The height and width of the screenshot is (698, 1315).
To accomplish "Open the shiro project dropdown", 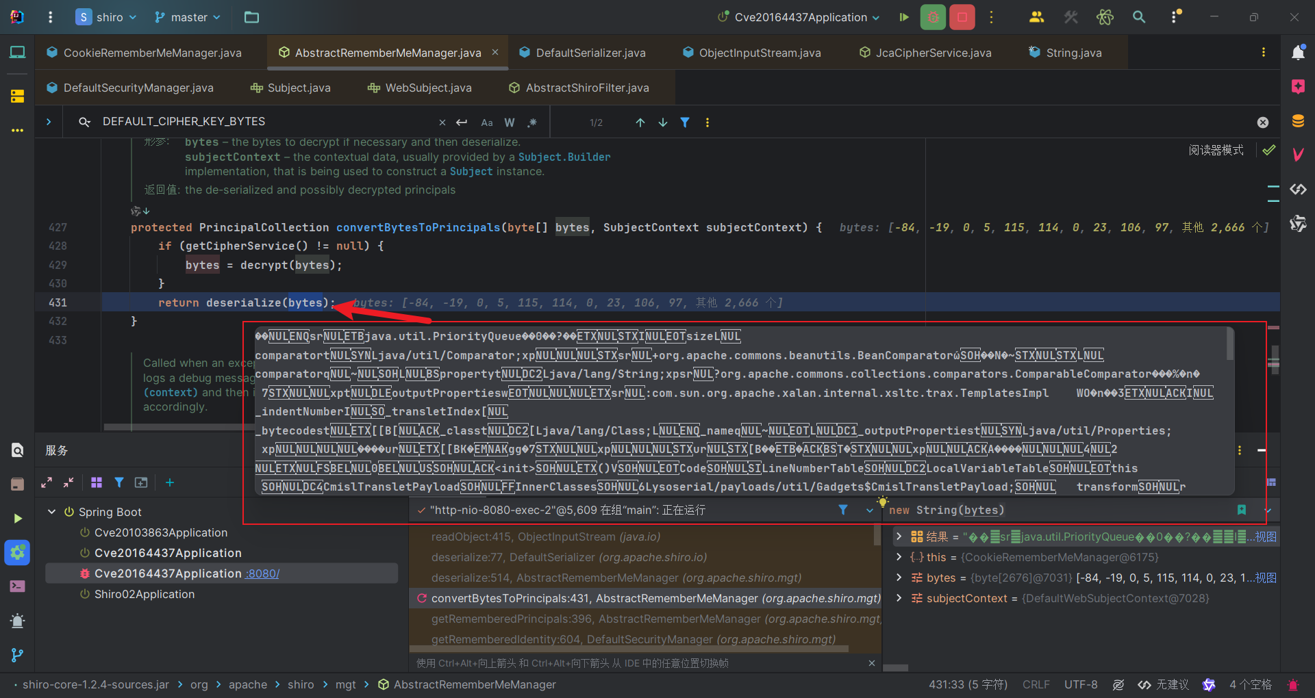I will pos(106,17).
